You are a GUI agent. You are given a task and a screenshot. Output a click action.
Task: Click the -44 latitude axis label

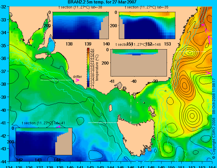pyautogui.click(x=3, y=162)
